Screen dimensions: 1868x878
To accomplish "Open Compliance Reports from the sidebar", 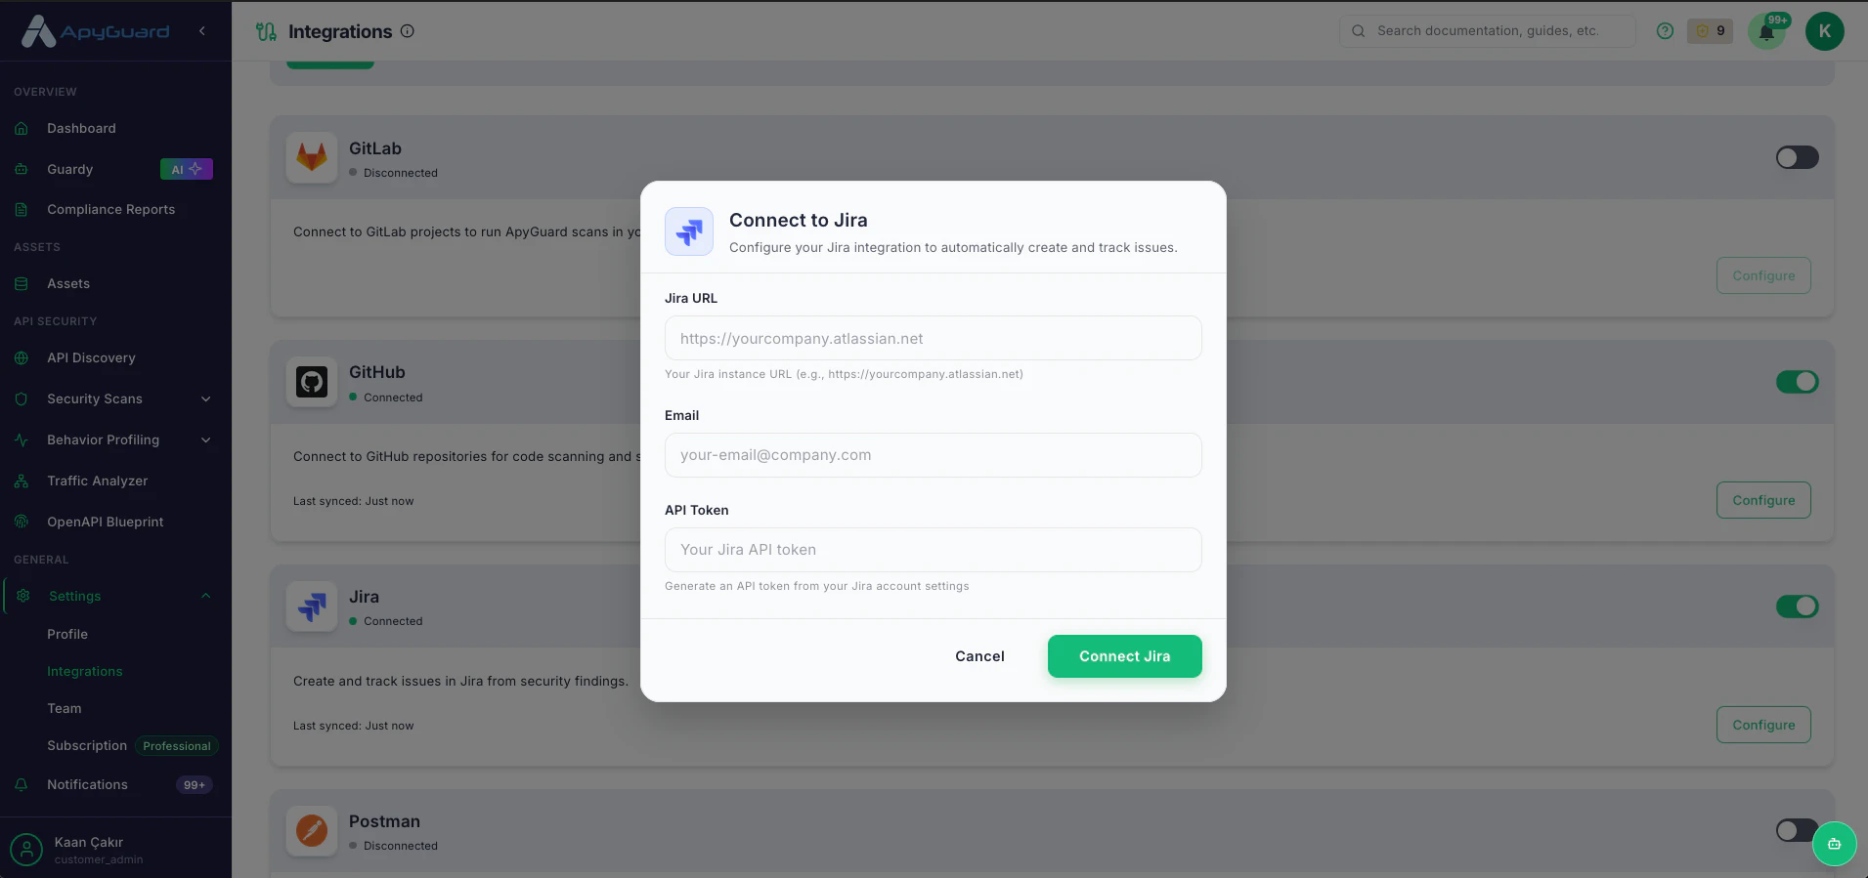I will point(111,210).
